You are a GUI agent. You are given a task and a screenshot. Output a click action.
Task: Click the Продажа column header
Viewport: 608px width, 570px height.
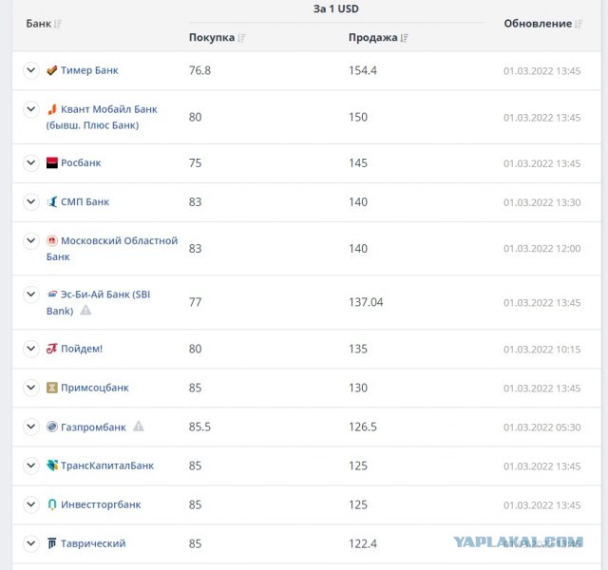373,38
